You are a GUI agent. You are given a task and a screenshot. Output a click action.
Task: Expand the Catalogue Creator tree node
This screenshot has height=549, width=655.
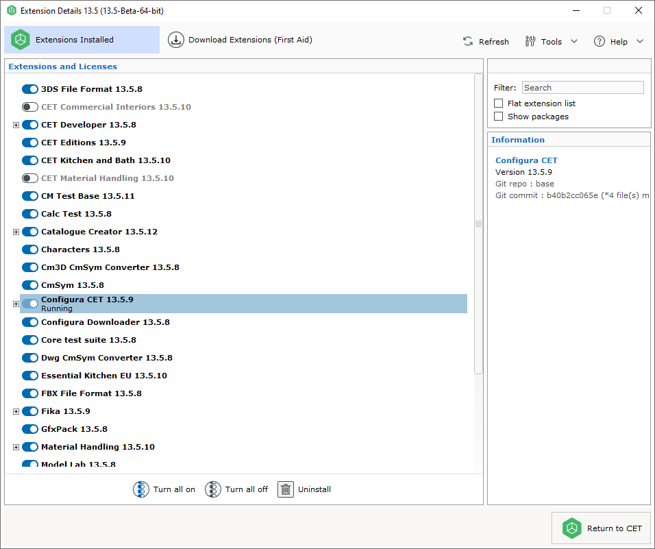[x=16, y=232]
